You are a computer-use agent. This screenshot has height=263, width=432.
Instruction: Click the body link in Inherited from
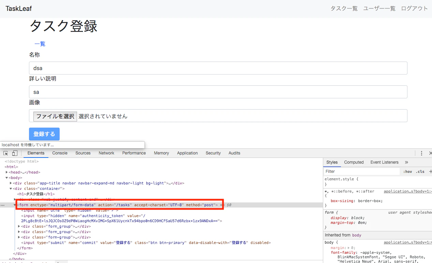(357, 235)
